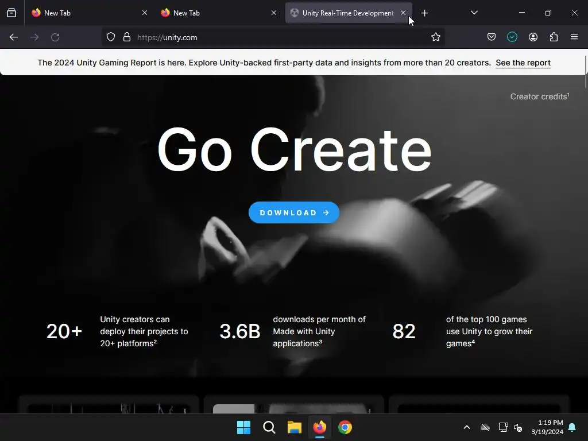This screenshot has width=588, height=441.
Task: Open a new tab with plus button
Action: 424,13
